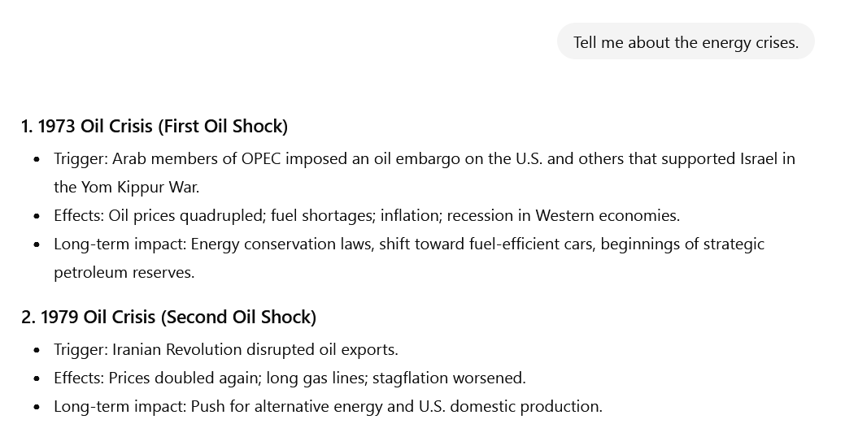Click the 'Energy conservation laws' phrase
Screen dimensions: 845x441
click(x=281, y=244)
